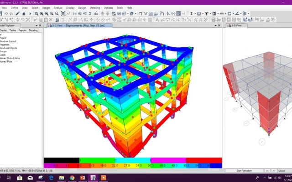Image resolution: width=292 pixels, height=182 pixels.
Task: Switch to Tables tab in Model Explorer
Action: click(x=13, y=30)
